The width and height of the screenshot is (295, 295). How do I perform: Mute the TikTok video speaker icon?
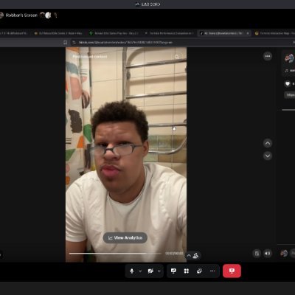[268, 254]
